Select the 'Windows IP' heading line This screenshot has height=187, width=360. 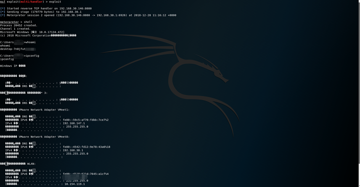[x=13, y=66]
